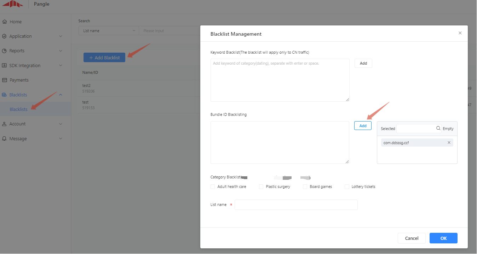This screenshot has height=254, width=477.
Task: Check the Adult health care checkbox
Action: click(213, 187)
